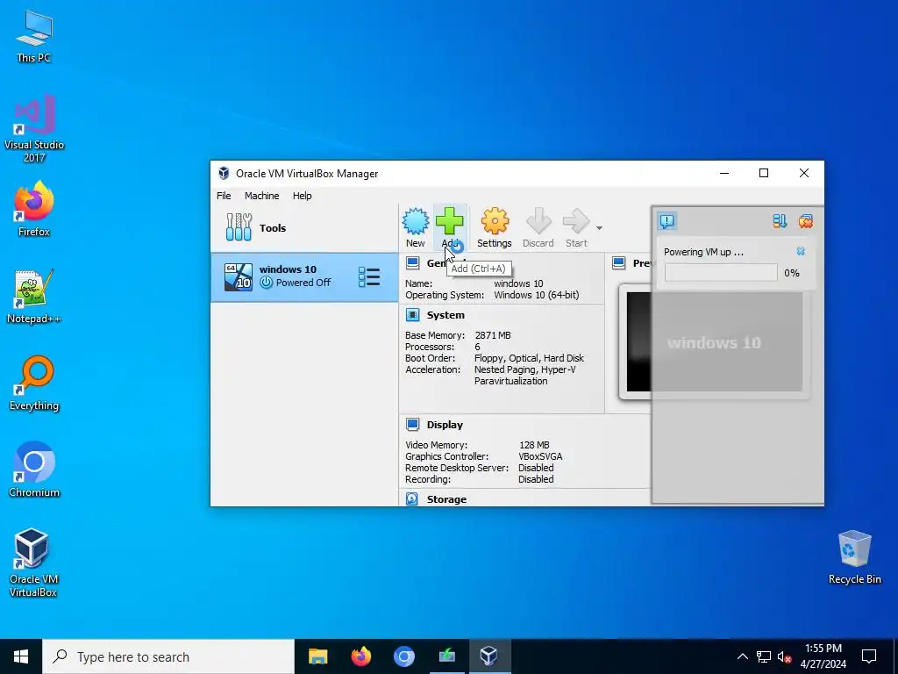Image resolution: width=898 pixels, height=674 pixels.
Task: Show hidden system tray icons
Action: click(742, 656)
